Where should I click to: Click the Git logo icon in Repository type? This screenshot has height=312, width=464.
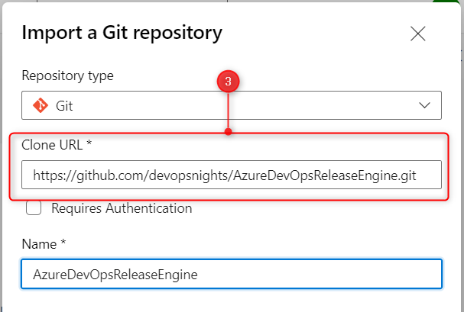pos(39,105)
